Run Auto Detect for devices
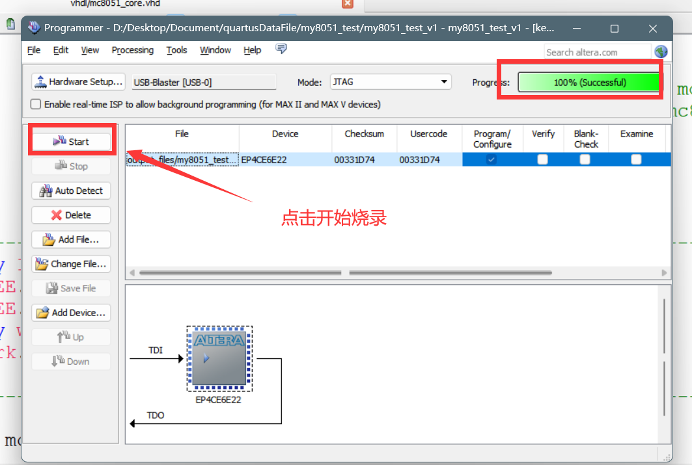Image resolution: width=692 pixels, height=465 pixels. [71, 191]
